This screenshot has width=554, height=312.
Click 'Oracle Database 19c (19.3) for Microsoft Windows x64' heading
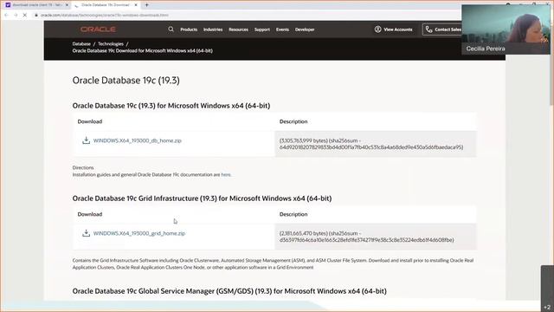[171, 106]
